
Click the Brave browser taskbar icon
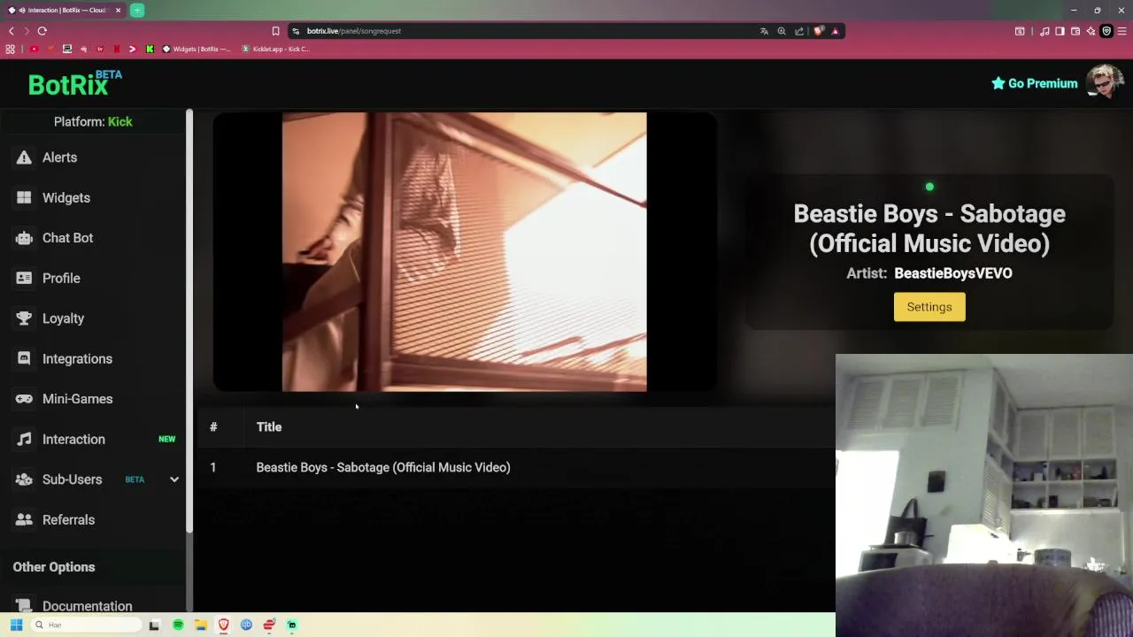[x=224, y=625]
